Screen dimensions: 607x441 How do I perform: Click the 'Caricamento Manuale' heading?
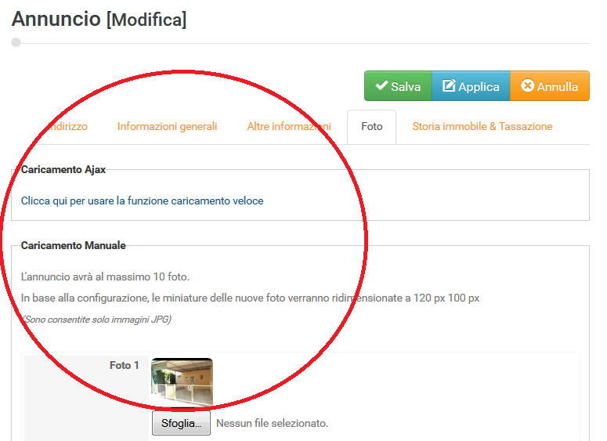73,245
